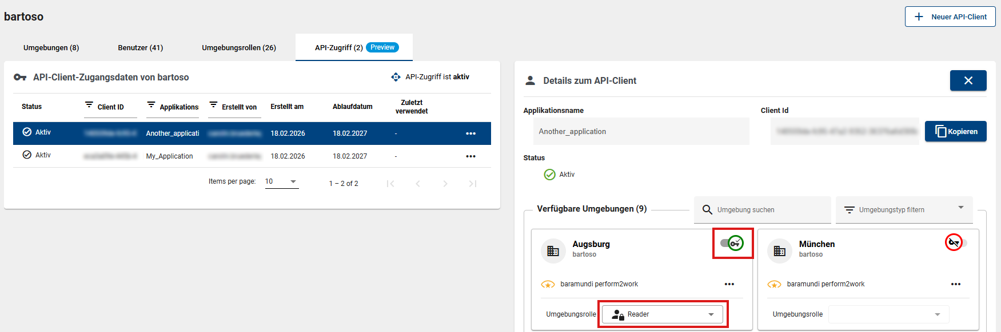
Task: Click the Erstellt von column filter icon
Action: point(213,105)
